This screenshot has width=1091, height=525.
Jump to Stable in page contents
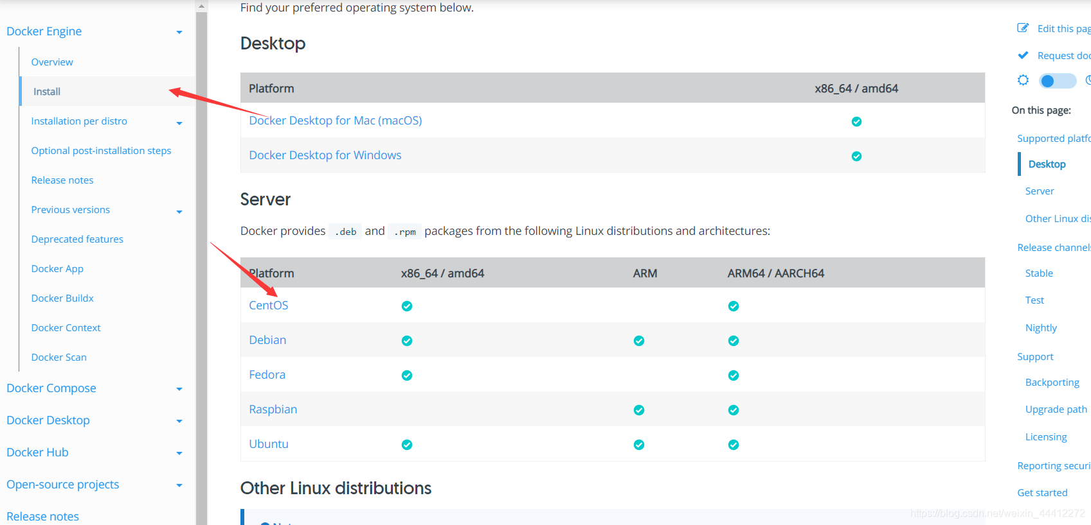(x=1039, y=273)
